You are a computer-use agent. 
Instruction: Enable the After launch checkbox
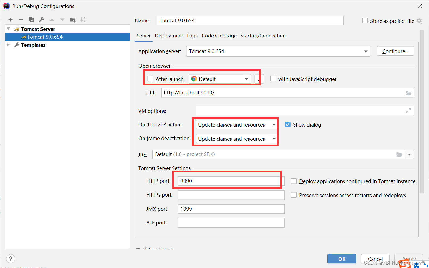(x=150, y=79)
